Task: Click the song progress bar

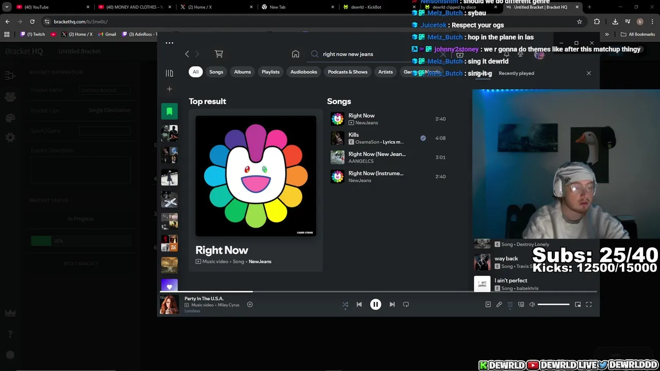Action: (x=379, y=292)
